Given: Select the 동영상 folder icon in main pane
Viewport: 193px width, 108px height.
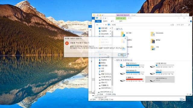Looking at the screenshot, I should click(153, 41).
